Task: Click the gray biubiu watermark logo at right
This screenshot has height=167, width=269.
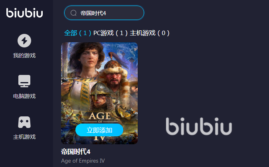Action: pos(199,126)
